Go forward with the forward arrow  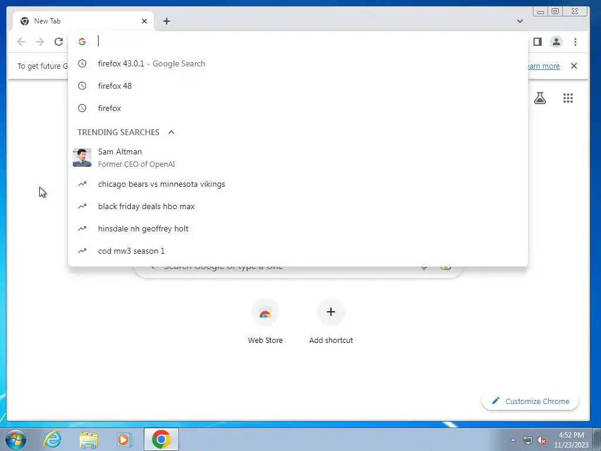pyautogui.click(x=40, y=42)
